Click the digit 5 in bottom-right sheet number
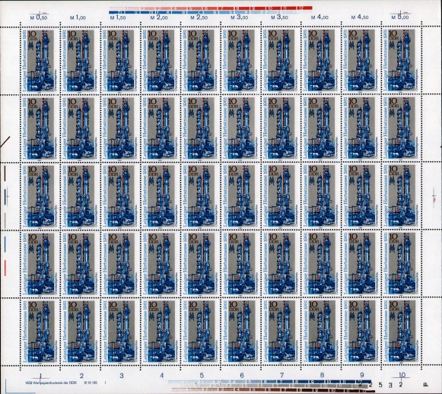The height and width of the screenshot is (394, 442). [380, 384]
